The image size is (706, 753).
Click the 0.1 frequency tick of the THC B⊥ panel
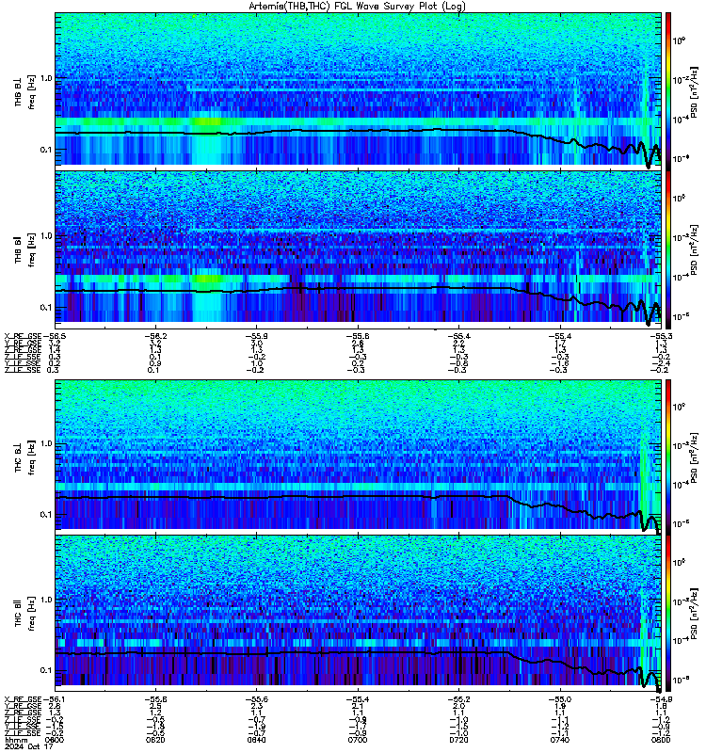(46, 514)
